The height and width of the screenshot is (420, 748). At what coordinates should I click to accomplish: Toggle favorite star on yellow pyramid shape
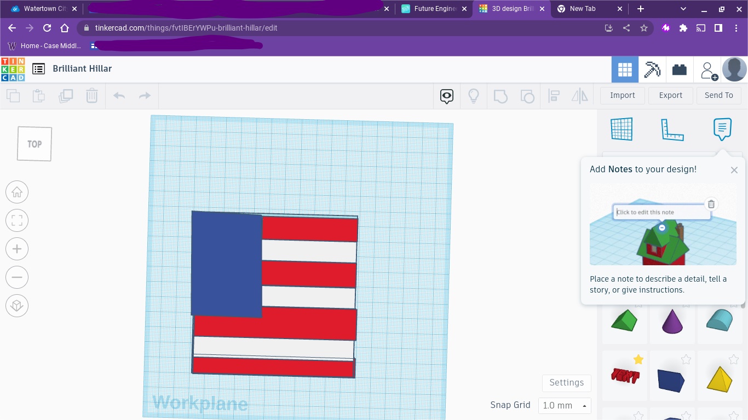tap(734, 359)
